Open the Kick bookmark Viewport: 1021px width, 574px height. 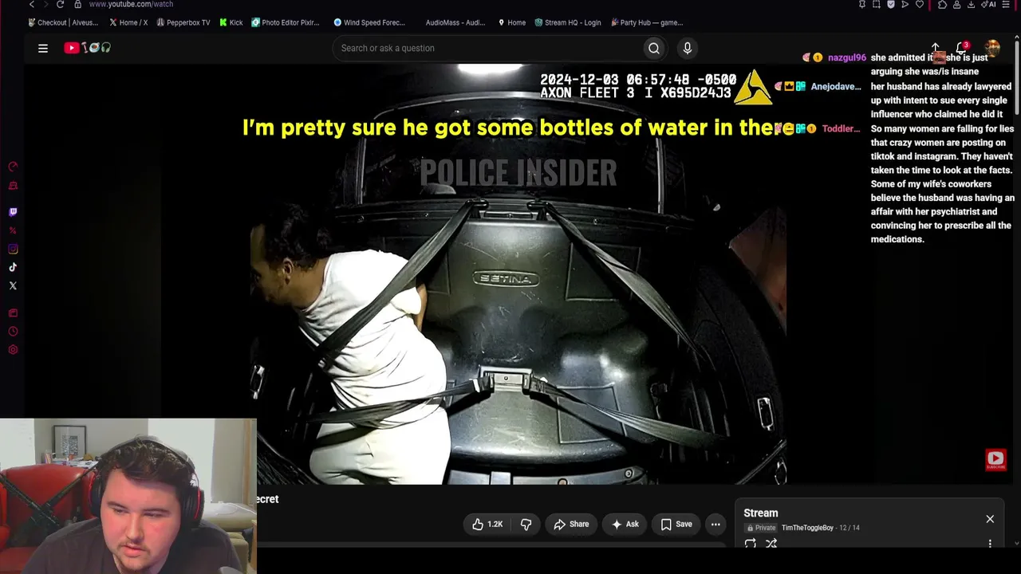point(231,22)
